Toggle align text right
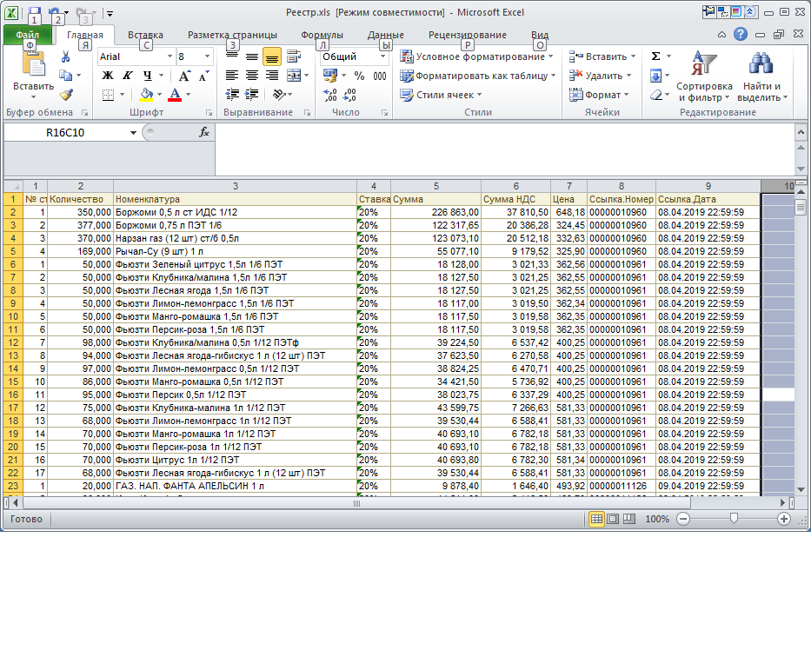This screenshot has height=657, width=811. coord(271,76)
